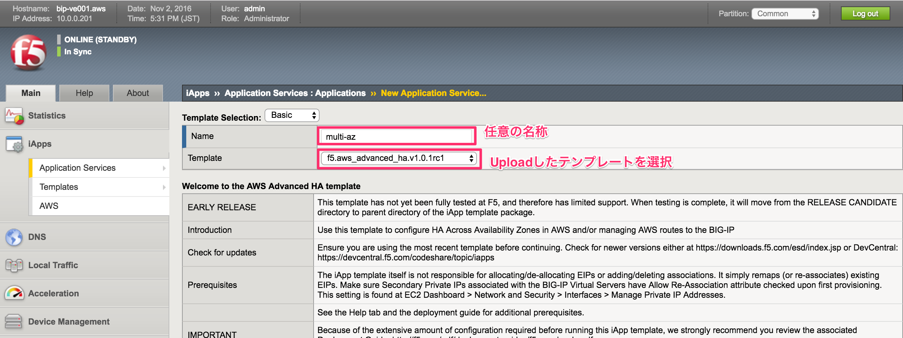This screenshot has height=338, width=903.
Task: Open the Device Management section
Action: tap(69, 322)
